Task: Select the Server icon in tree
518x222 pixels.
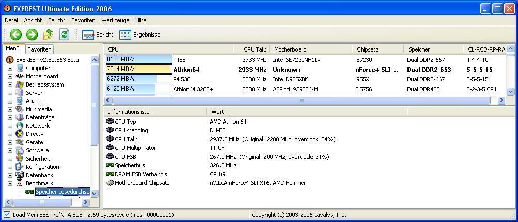Action: 20,93
